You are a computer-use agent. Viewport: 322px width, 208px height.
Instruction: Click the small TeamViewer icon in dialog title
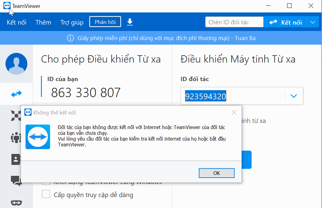click(28, 112)
